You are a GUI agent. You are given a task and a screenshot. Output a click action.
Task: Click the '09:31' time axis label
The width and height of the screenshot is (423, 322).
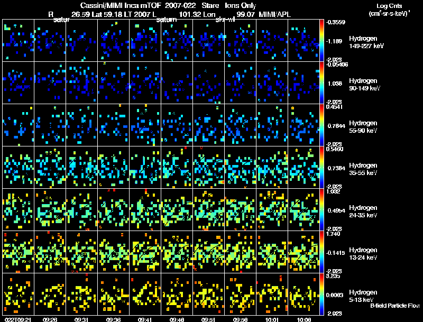coord(81,319)
